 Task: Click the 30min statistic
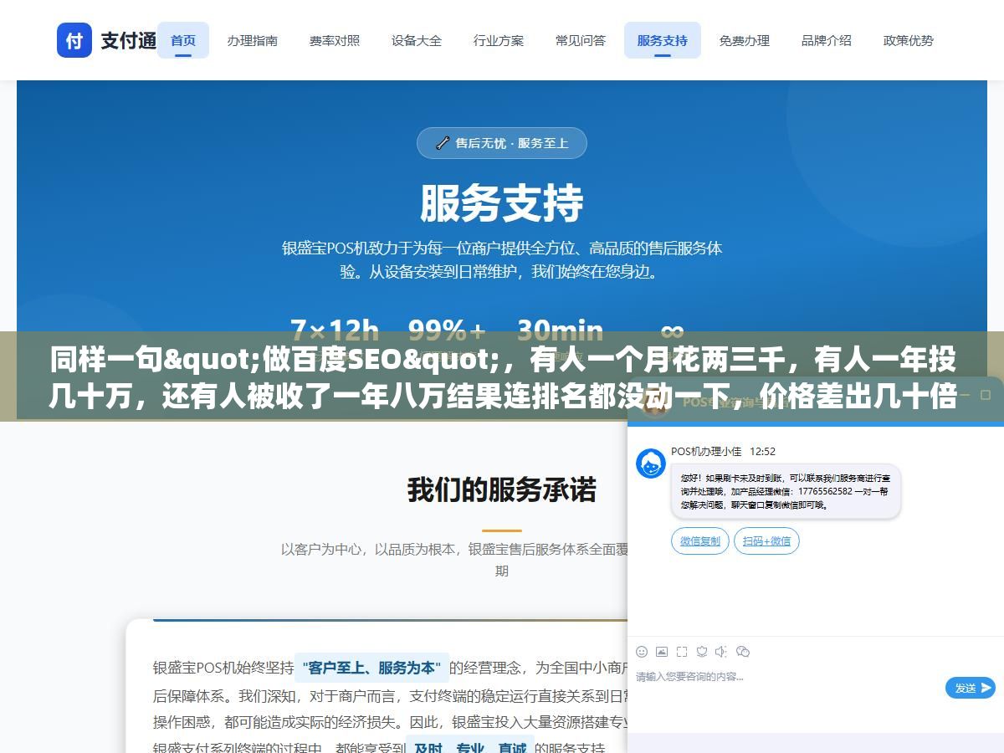[x=560, y=329]
